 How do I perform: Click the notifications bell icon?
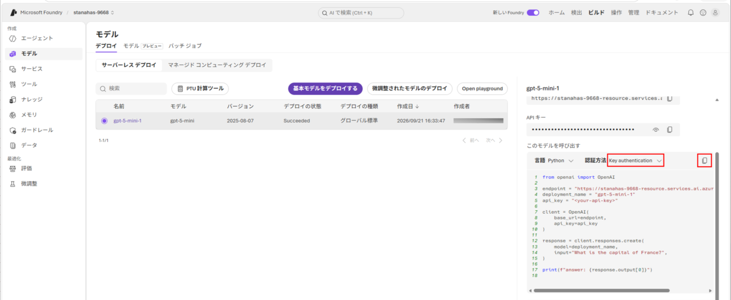691,12
